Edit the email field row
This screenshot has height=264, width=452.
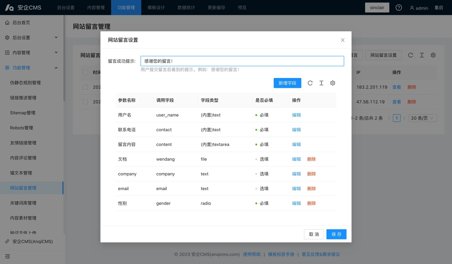pos(297,189)
